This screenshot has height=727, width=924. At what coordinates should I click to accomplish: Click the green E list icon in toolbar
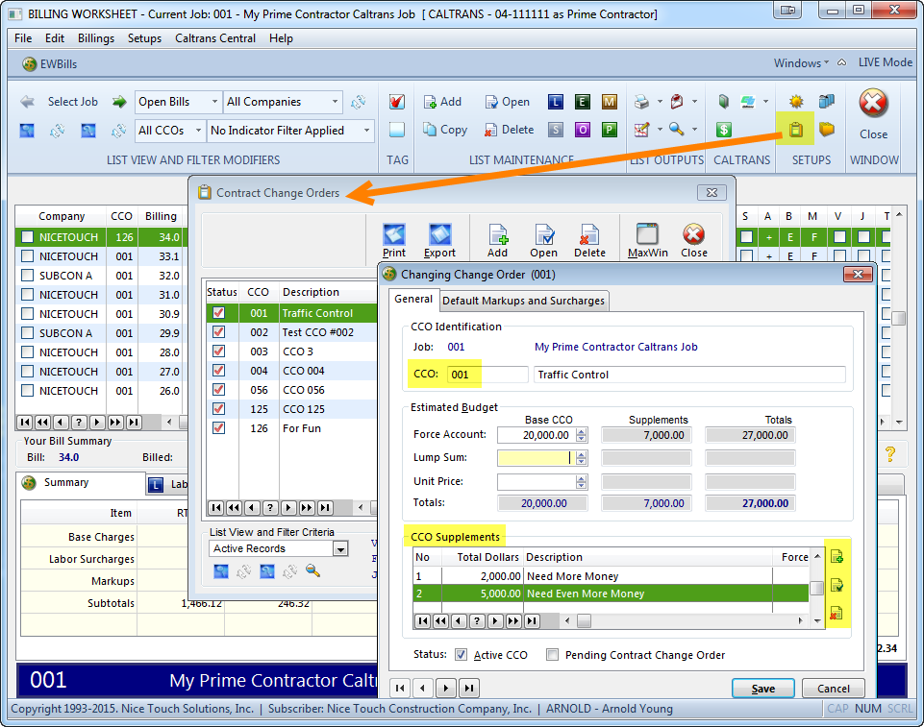(x=583, y=102)
